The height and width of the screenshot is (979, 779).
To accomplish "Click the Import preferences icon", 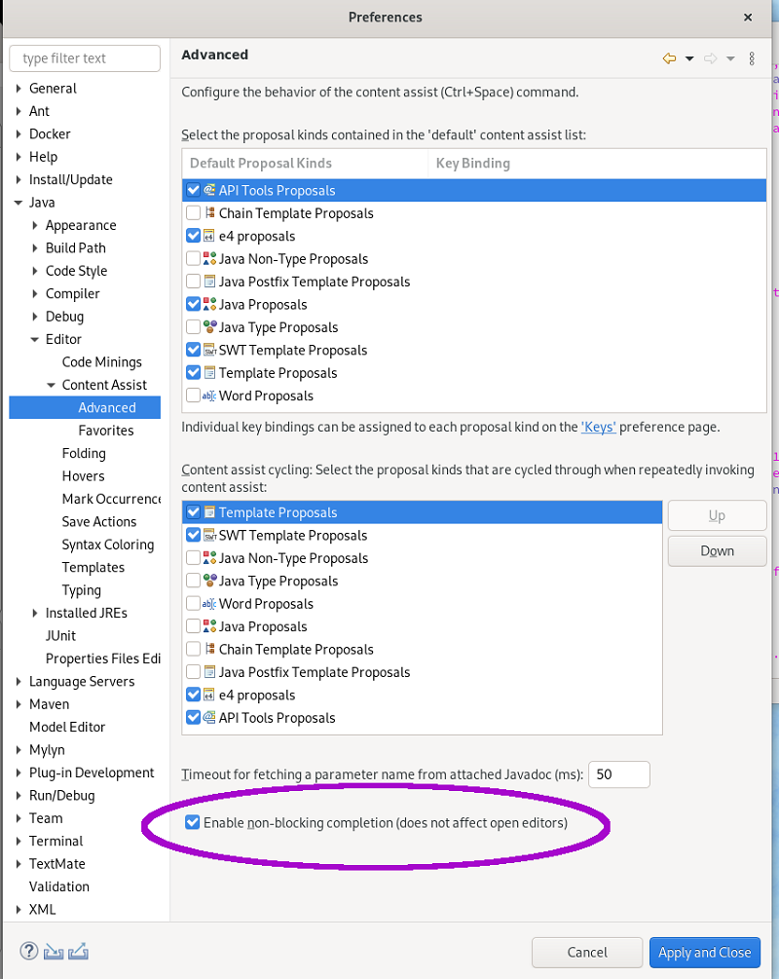I will 54,951.
